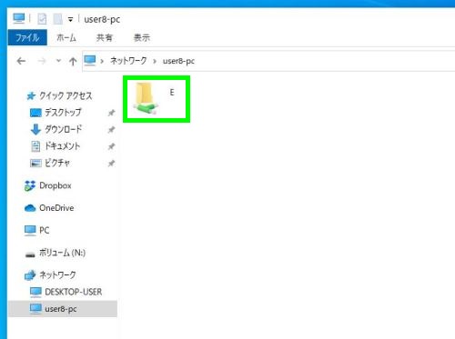Click the New folder quick access icon
This screenshot has height=339, width=455.
(57, 19)
